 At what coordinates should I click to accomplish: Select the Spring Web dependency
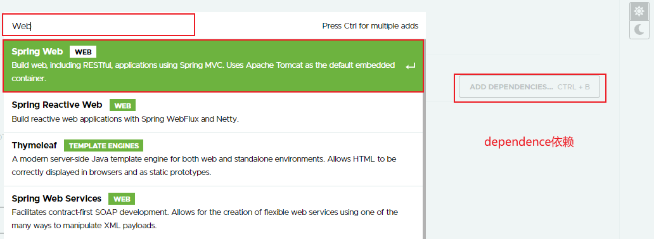tap(213, 66)
